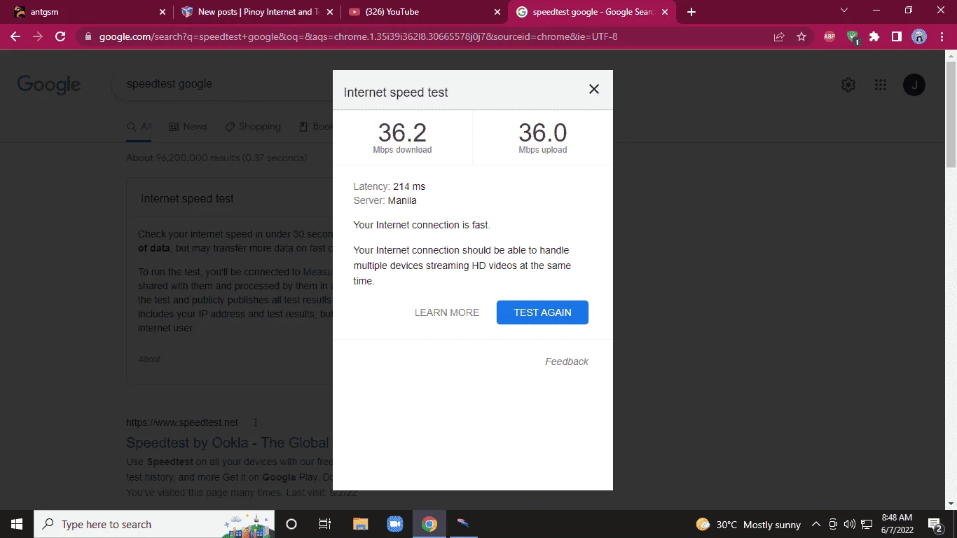Open Google settings gear
This screenshot has height=538, width=957.
[848, 85]
